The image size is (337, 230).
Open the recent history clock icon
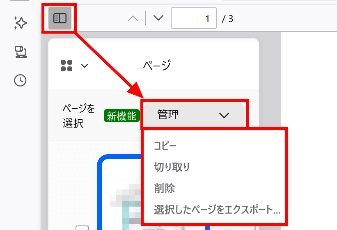click(x=20, y=80)
